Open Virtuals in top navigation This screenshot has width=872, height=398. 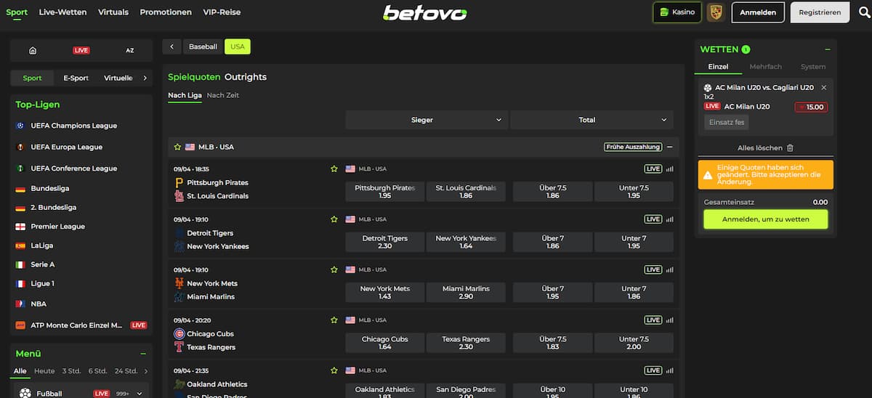point(113,12)
